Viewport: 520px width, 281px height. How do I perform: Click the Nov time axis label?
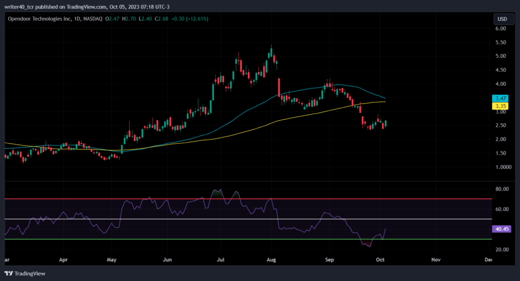436,260
